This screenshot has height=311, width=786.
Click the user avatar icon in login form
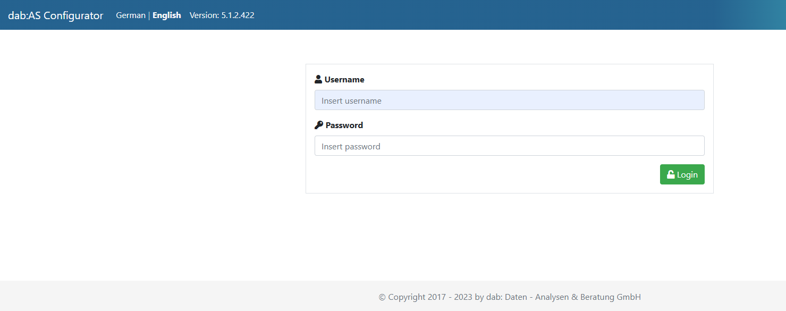(x=318, y=78)
